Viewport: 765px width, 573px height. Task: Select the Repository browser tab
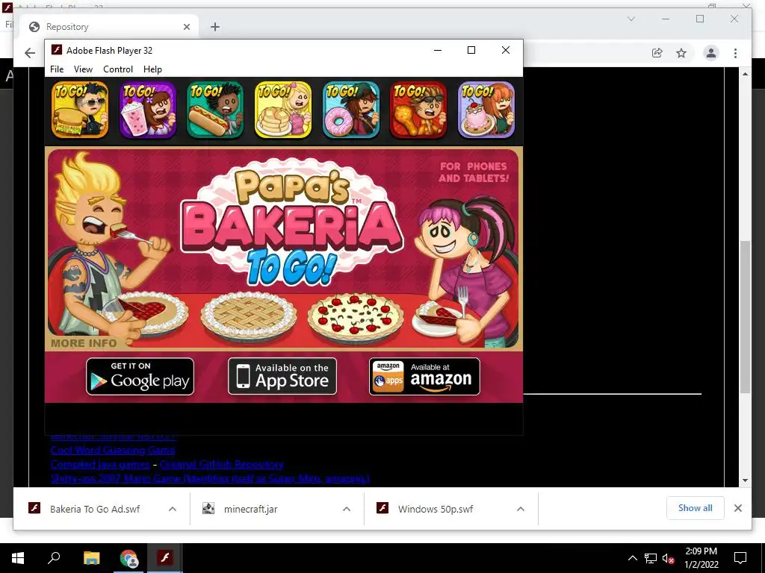coord(108,27)
